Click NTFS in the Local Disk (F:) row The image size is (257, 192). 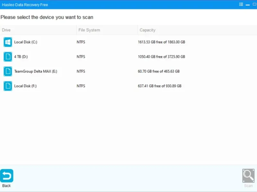click(81, 86)
